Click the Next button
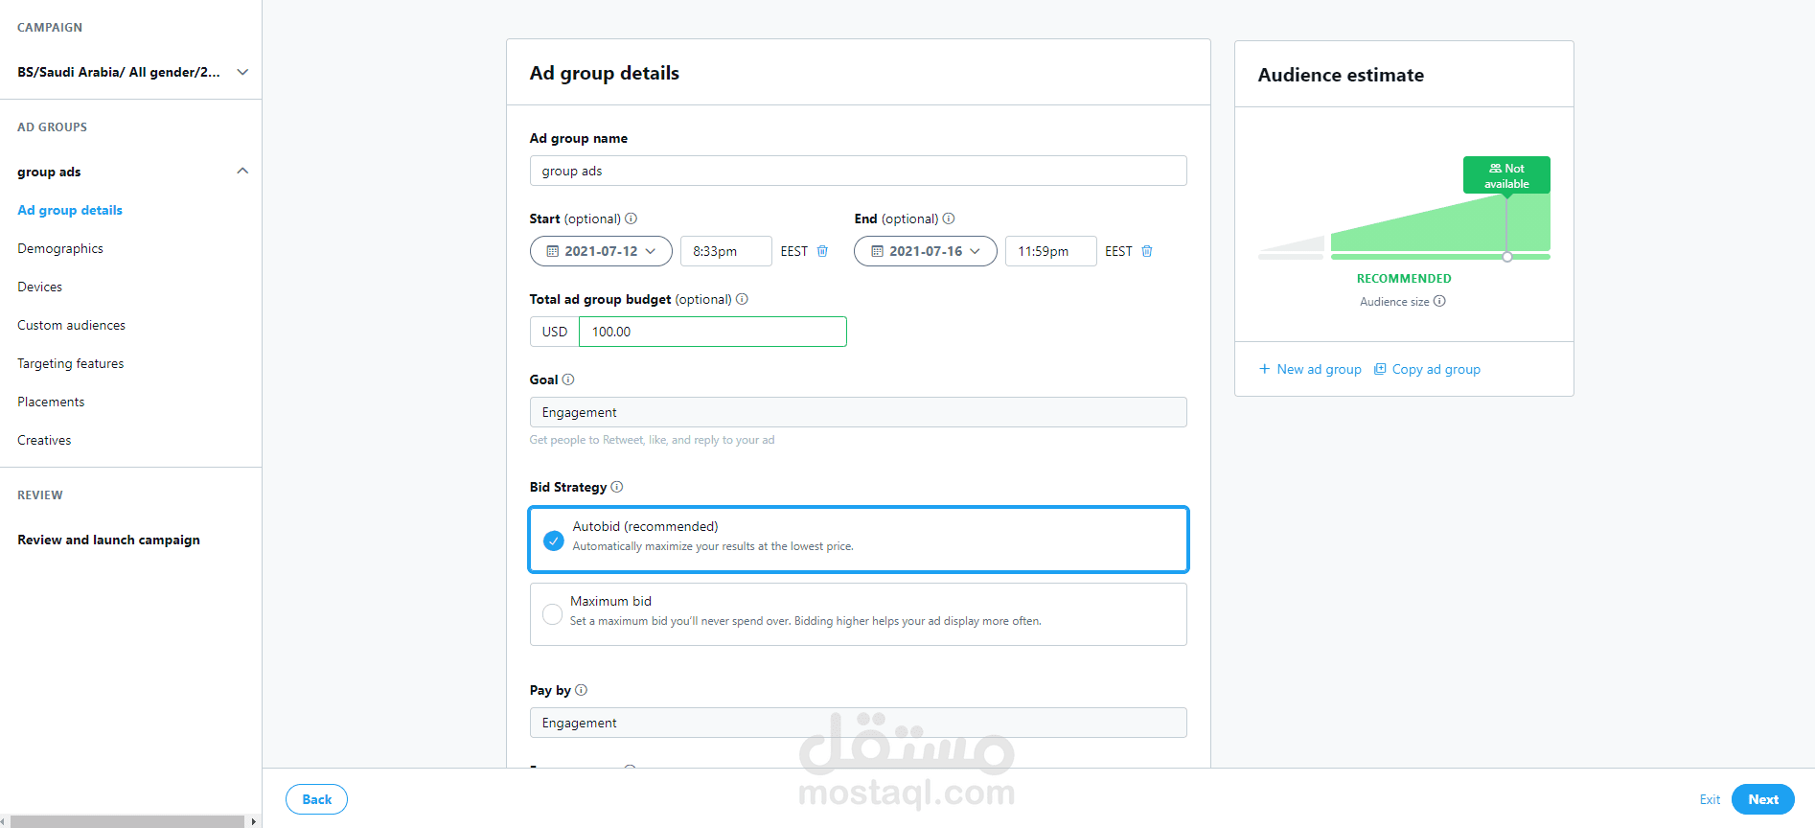This screenshot has width=1815, height=828. click(x=1762, y=799)
